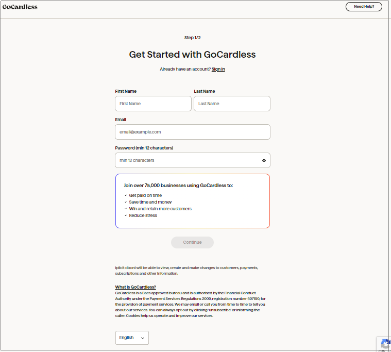Click the checkmark beside Win and retain more customers
The width and height of the screenshot is (391, 352).
click(126, 209)
